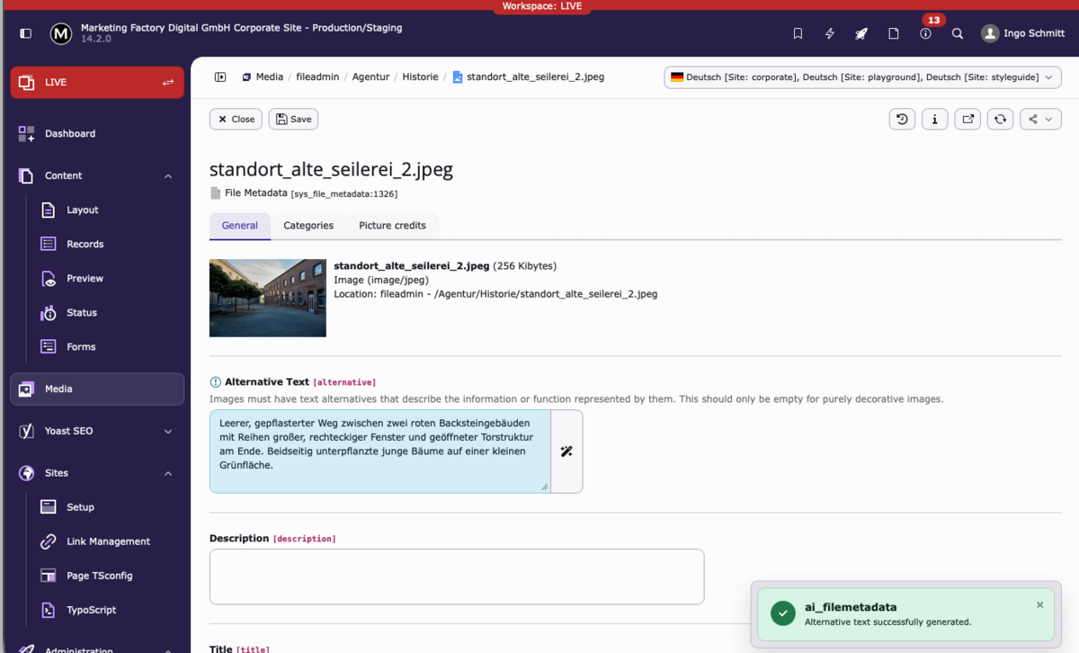Collapse the Content module group
Screen dimensions: 1079x653
(x=168, y=176)
